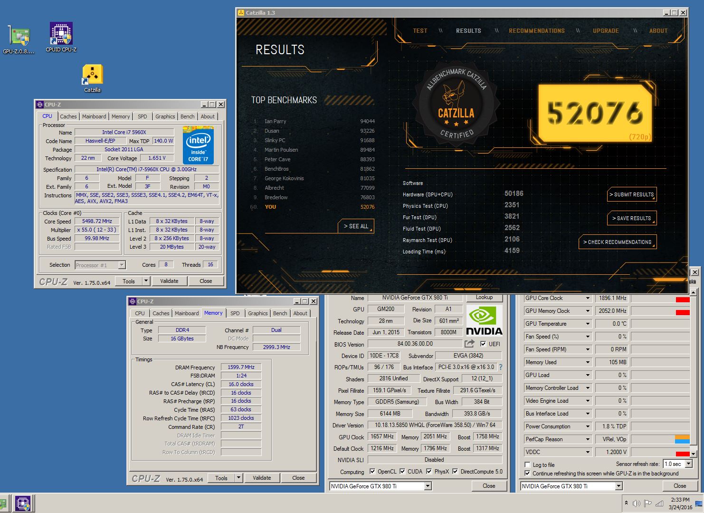Click SEE ALL under top benchmarks
This screenshot has height=513, width=704.
pos(356,226)
